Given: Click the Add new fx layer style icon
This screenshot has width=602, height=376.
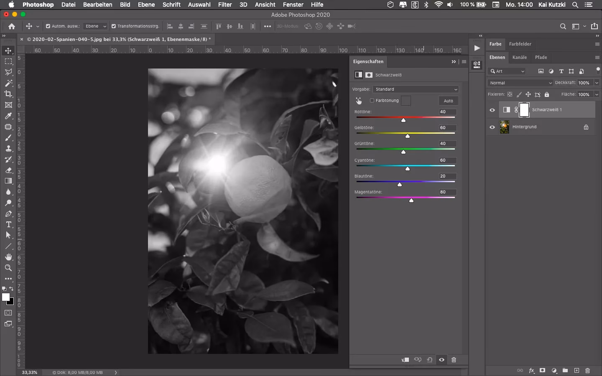Looking at the screenshot, I should point(531,371).
